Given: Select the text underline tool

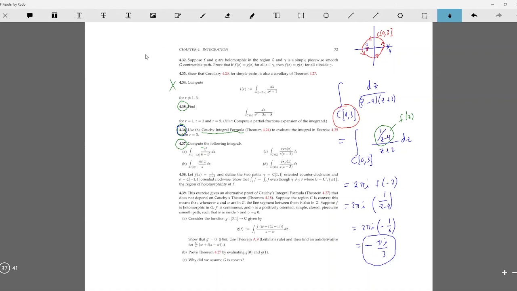Looking at the screenshot, I should (79, 15).
